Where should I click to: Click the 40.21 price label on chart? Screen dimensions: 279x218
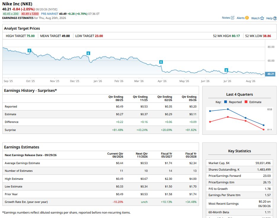(x=270, y=74)
